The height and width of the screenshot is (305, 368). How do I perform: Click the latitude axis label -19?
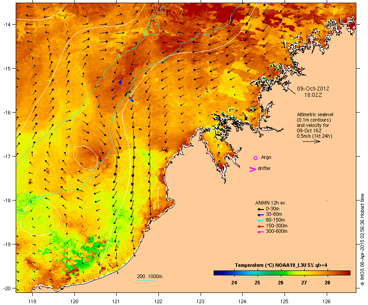point(6,244)
